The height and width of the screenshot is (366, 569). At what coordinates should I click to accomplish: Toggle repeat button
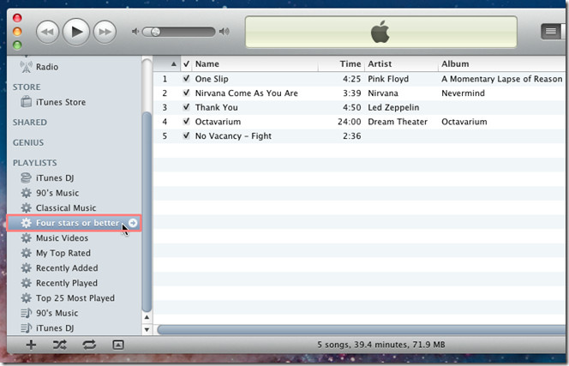pyautogui.click(x=89, y=345)
